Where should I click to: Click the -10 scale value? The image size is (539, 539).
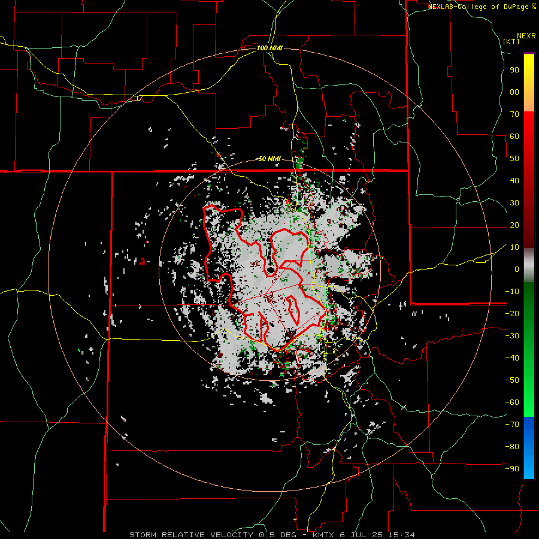(512, 292)
